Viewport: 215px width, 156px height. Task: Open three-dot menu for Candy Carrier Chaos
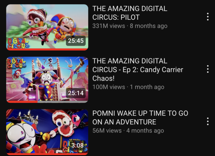pos(208,69)
